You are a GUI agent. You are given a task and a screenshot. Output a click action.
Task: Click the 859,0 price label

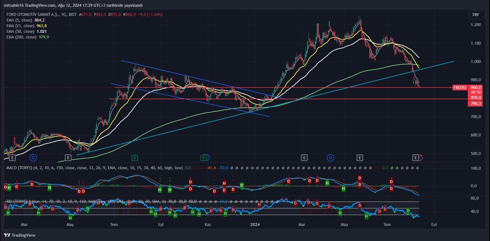(x=476, y=98)
